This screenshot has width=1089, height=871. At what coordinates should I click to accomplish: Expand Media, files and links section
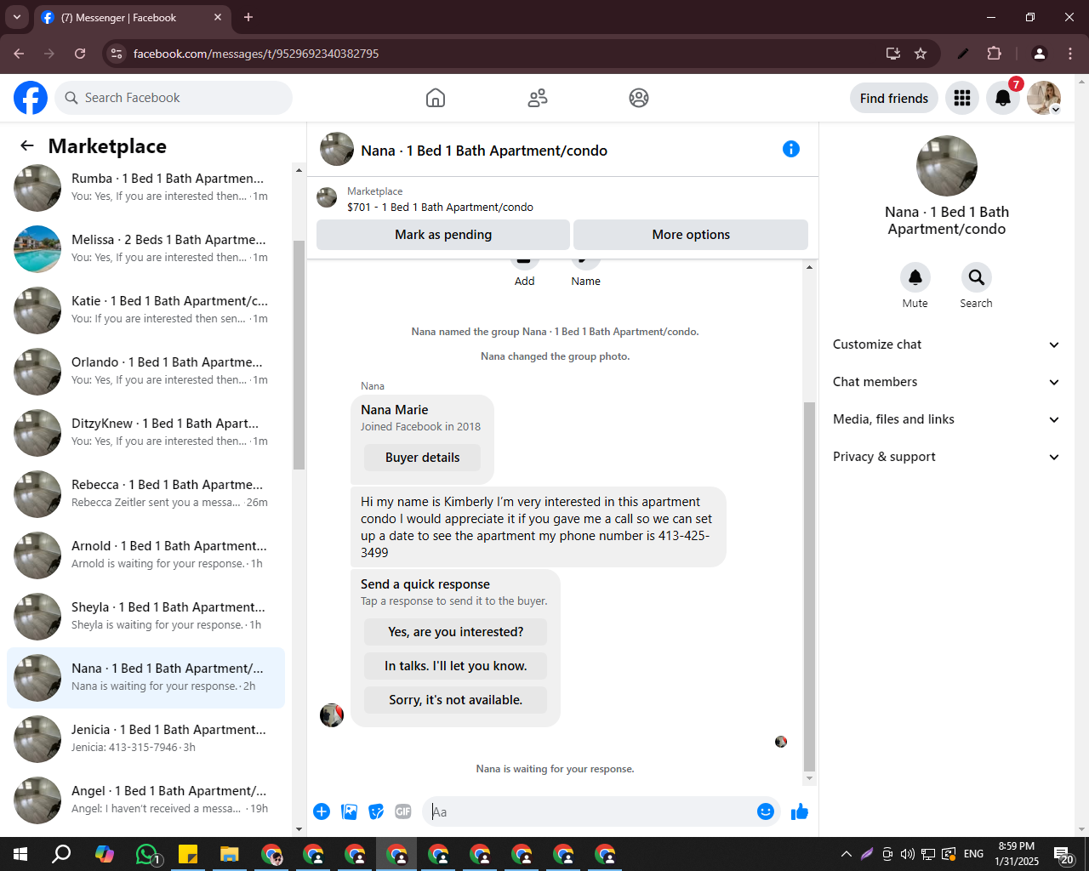947,419
